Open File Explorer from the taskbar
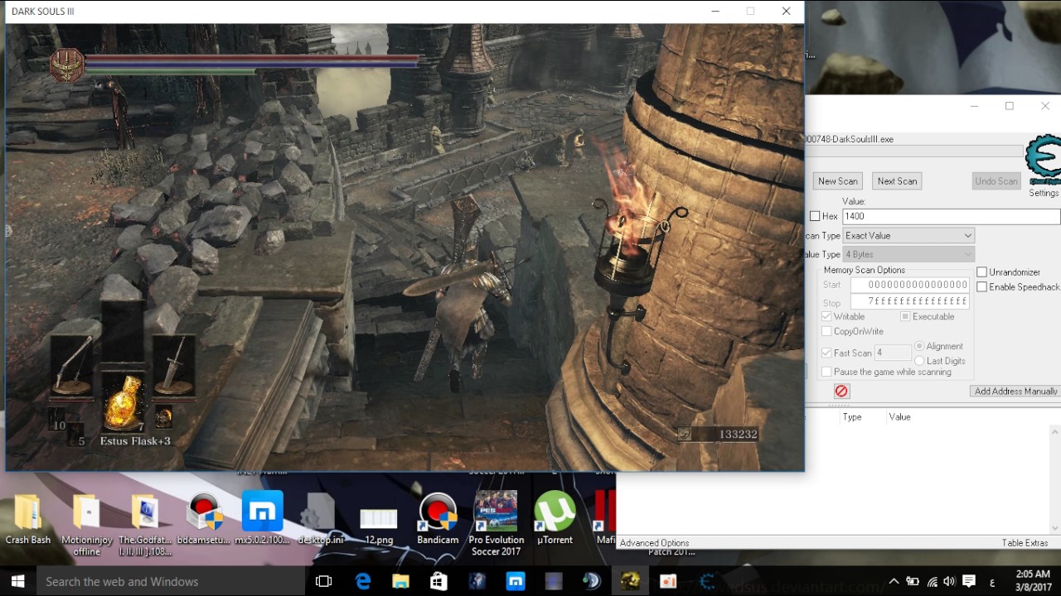This screenshot has width=1061, height=596. pos(400,581)
